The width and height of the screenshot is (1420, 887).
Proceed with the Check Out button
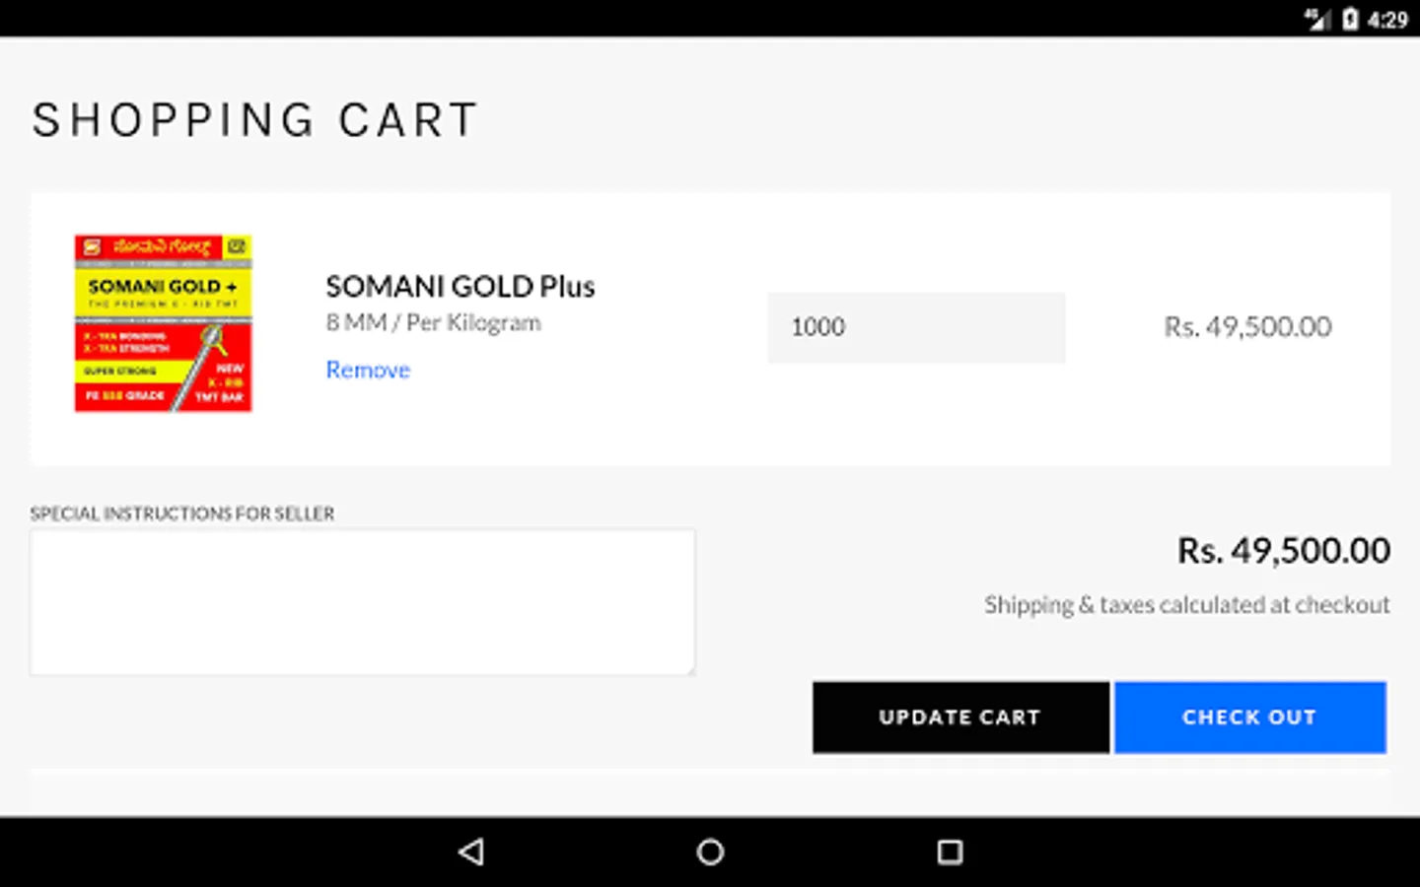click(x=1249, y=717)
